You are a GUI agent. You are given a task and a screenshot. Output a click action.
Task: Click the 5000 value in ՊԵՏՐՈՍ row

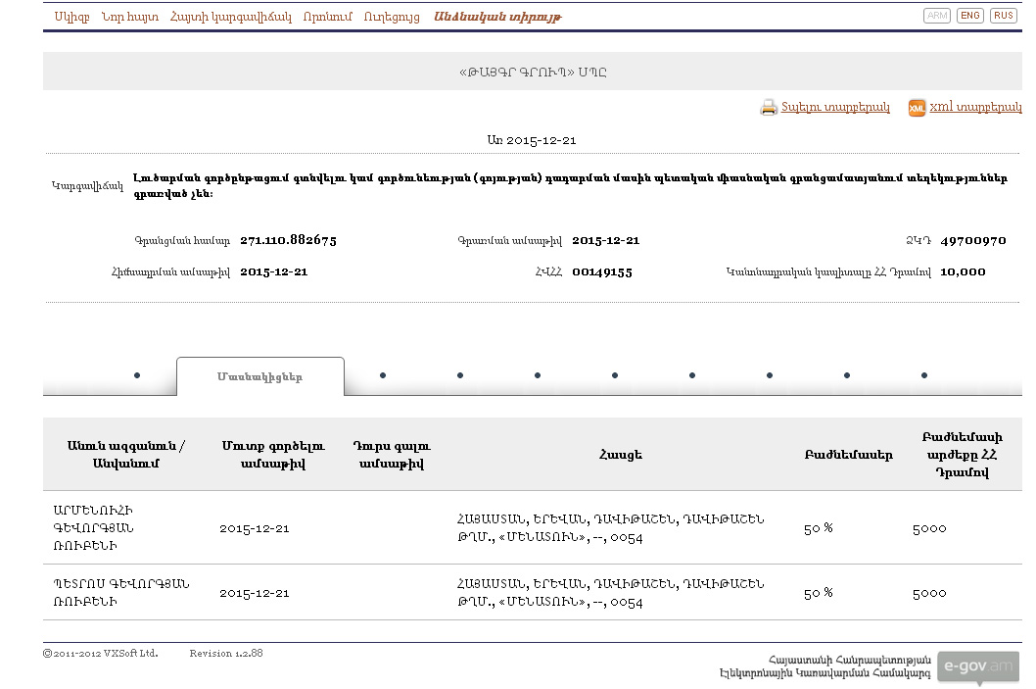click(x=929, y=593)
